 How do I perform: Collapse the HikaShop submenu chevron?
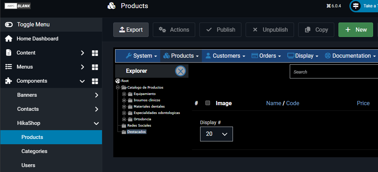coord(96,123)
